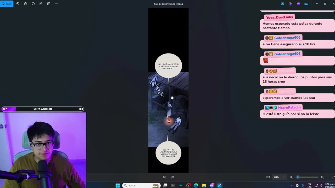The width and height of the screenshot is (335, 188).
Task: Click the visual search icon below the image
Action: pyautogui.click(x=165, y=177)
